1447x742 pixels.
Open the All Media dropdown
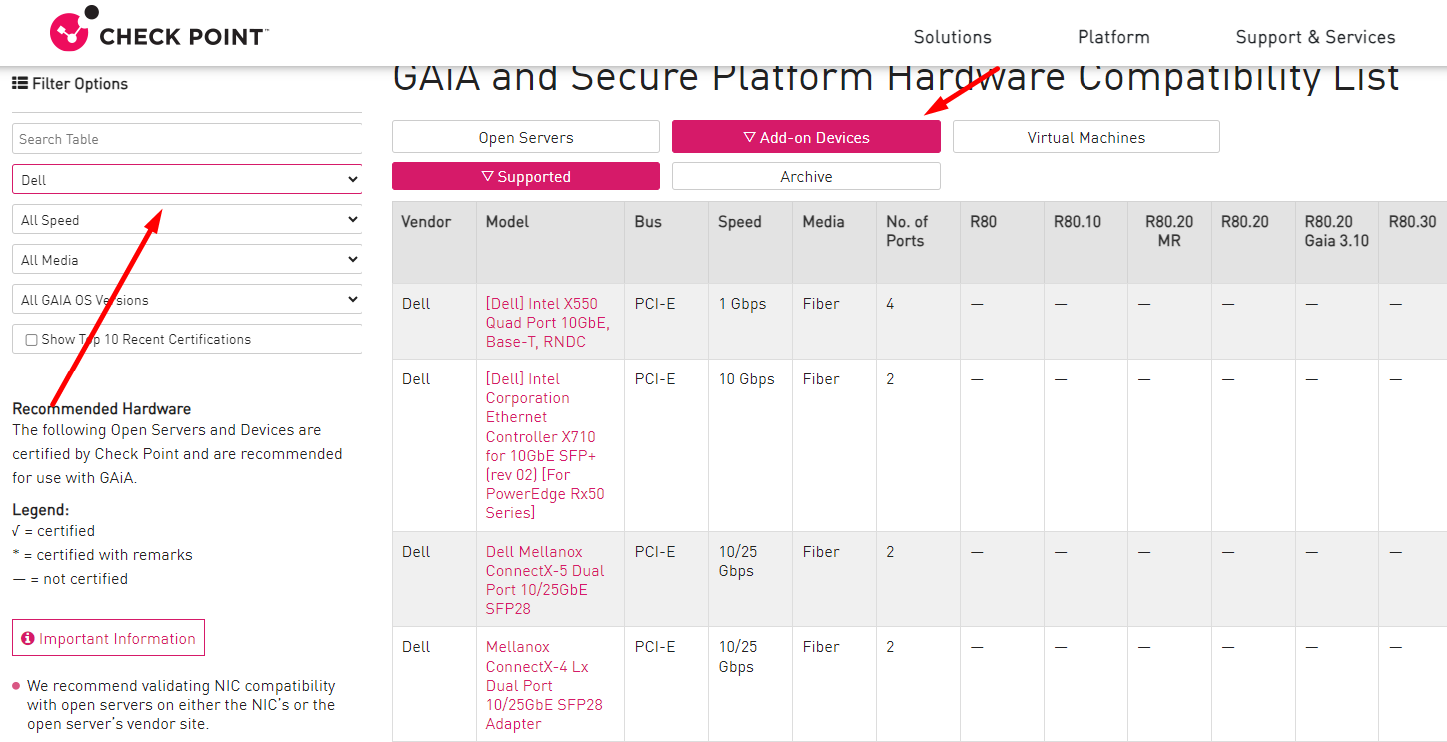pos(187,259)
